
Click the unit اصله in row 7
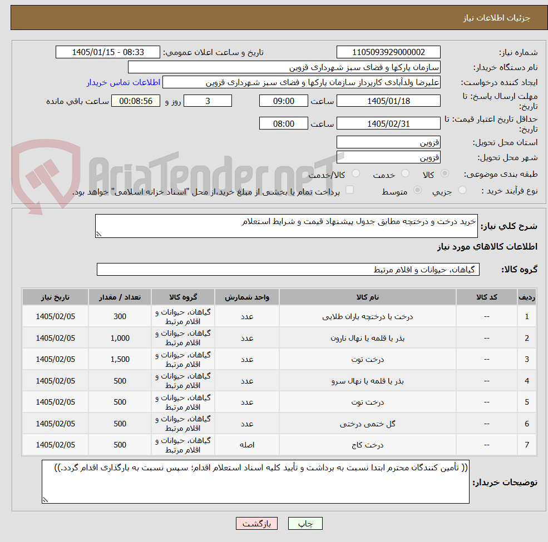click(247, 445)
